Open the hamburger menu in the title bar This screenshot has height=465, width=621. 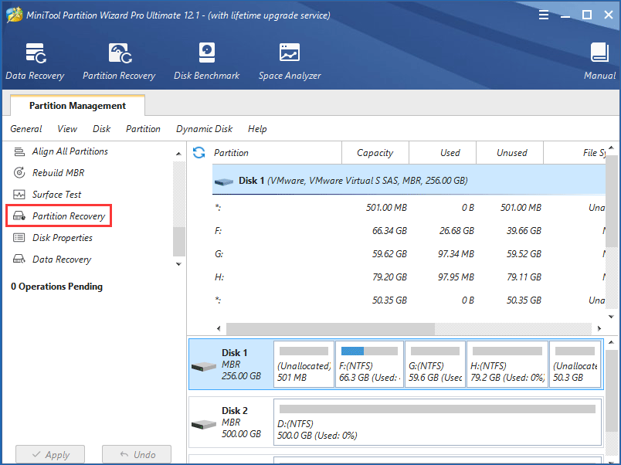544,14
